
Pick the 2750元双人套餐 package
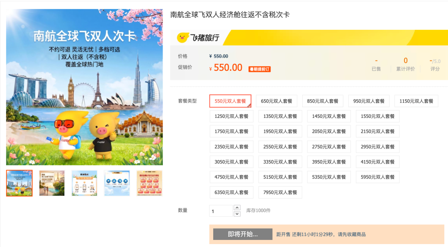click(329, 147)
